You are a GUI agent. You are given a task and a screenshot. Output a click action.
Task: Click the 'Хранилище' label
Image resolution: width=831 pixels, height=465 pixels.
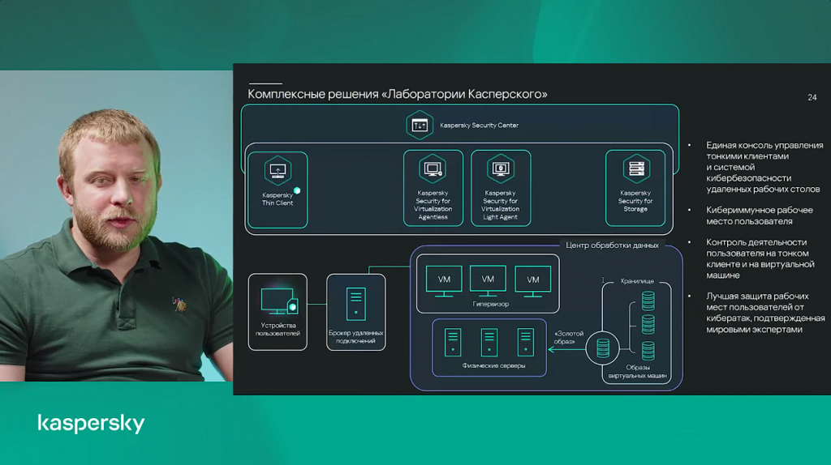click(637, 281)
